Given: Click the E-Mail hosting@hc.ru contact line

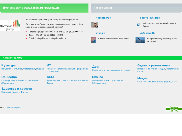Looking at the screenshot, I should coord(47,38).
